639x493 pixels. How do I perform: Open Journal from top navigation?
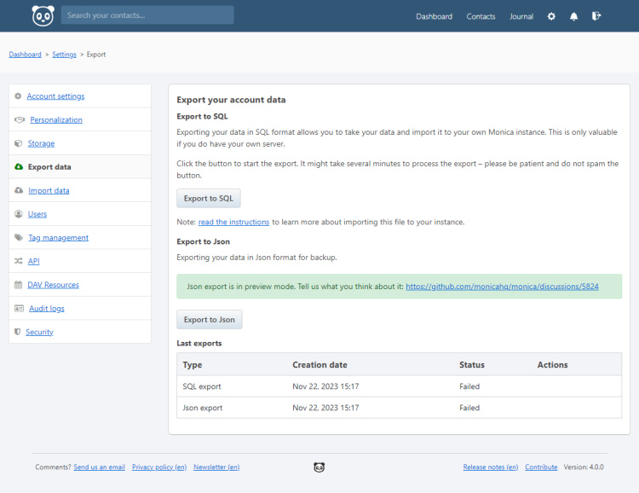point(521,16)
